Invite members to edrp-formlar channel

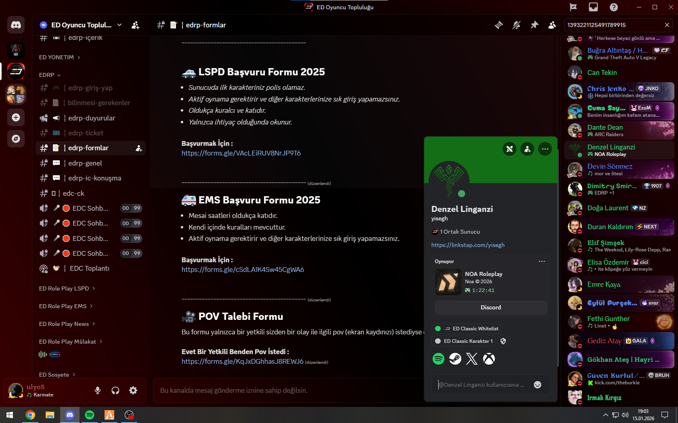[139, 148]
